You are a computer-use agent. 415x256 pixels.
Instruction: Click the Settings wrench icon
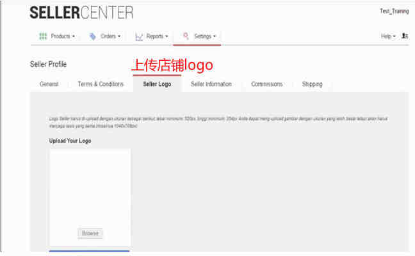186,36
